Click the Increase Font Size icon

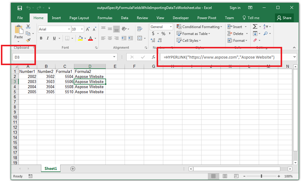click(x=88, y=29)
